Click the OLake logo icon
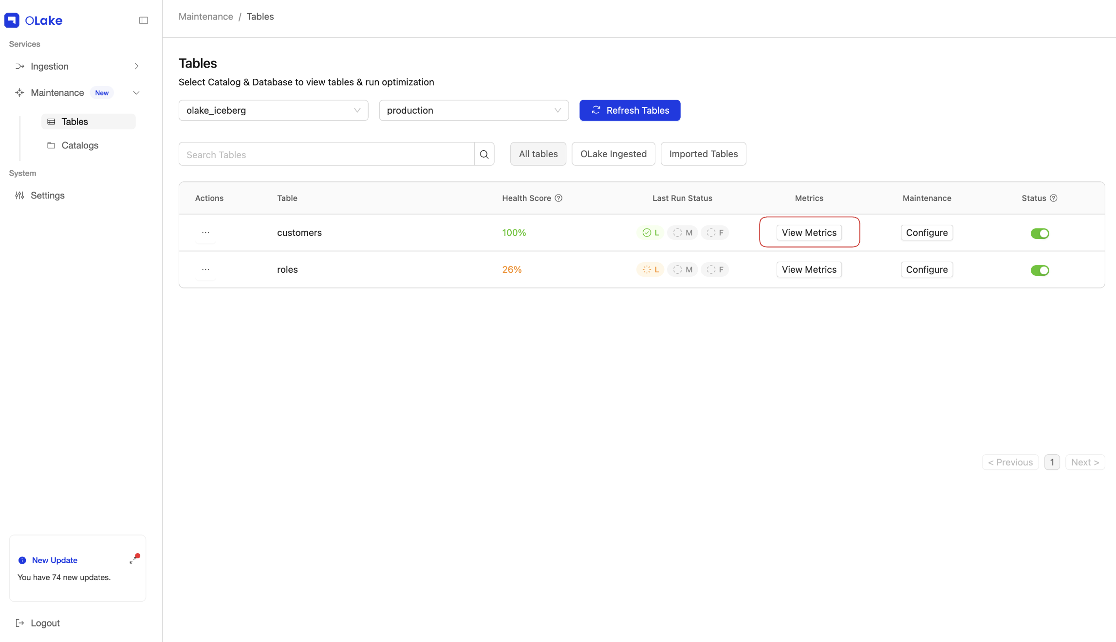Image resolution: width=1116 pixels, height=642 pixels. (x=11, y=20)
